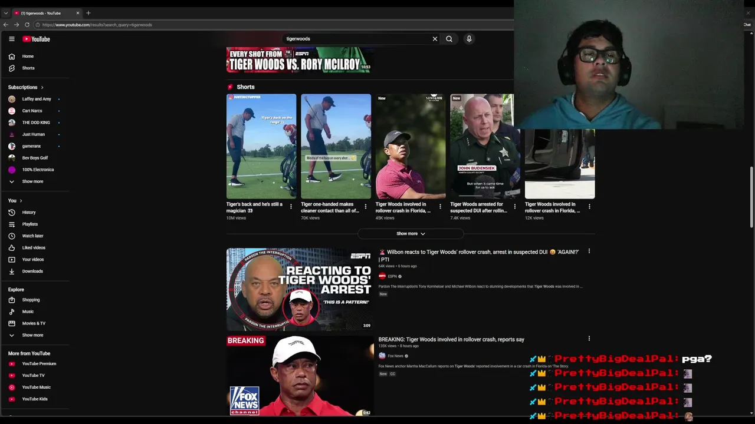This screenshot has width=755, height=424.
Task: Close the tigerwoods browser tab
Action: tap(77, 13)
